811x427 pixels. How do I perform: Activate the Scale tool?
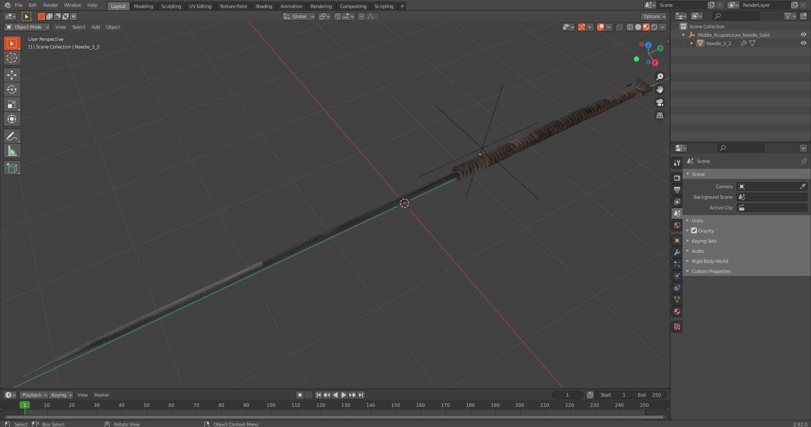(12, 104)
